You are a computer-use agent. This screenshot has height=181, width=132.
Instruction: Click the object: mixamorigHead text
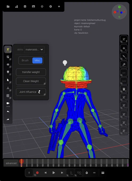(85, 23)
